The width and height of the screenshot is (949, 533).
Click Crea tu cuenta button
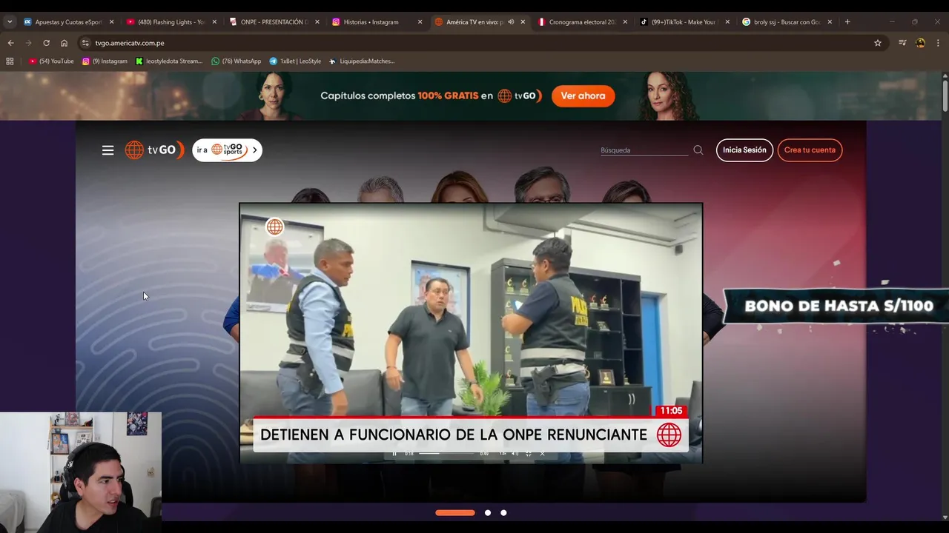[810, 150]
